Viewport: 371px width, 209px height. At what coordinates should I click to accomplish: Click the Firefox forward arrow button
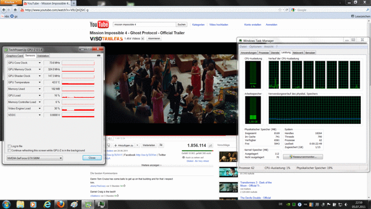[9, 10]
